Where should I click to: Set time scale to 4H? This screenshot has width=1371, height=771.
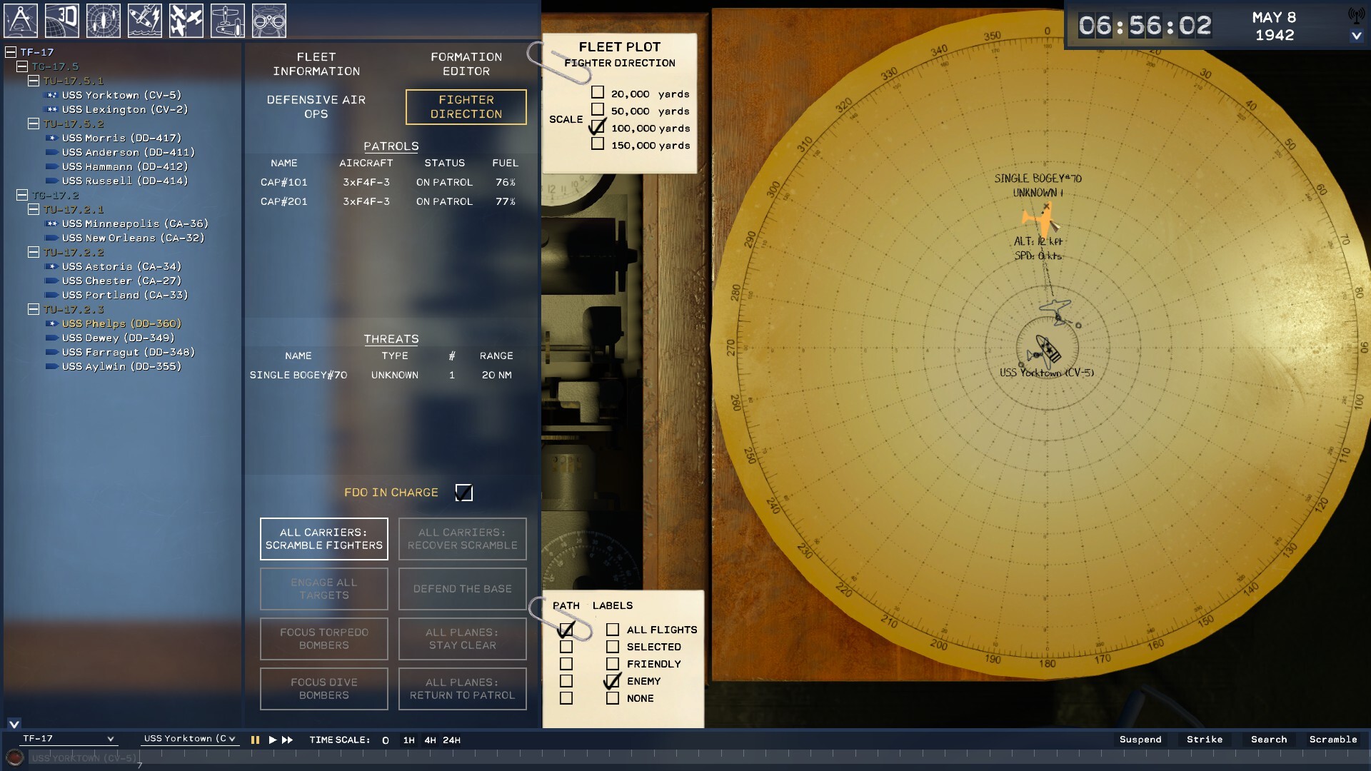click(x=430, y=740)
